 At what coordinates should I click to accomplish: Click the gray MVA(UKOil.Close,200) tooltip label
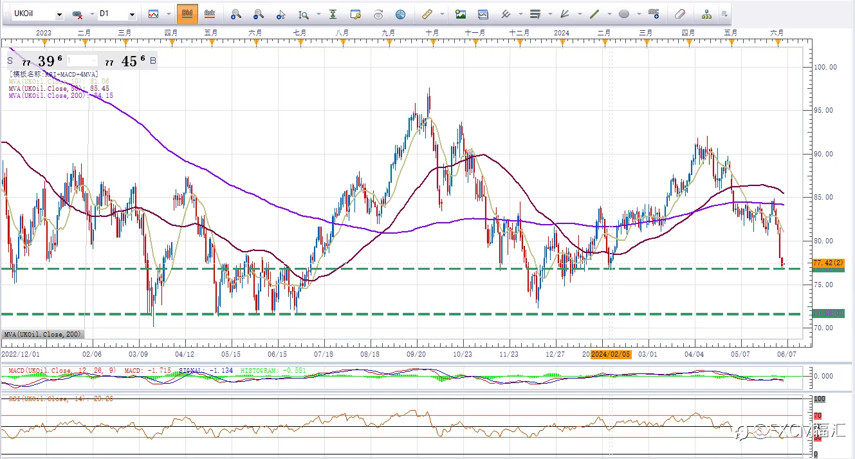coord(43,335)
